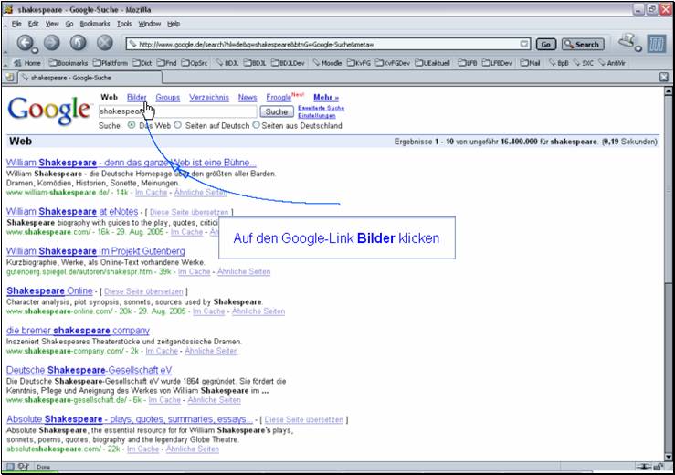Select the 'Das Web' radio button
This screenshot has width=675, height=475.
(x=132, y=125)
